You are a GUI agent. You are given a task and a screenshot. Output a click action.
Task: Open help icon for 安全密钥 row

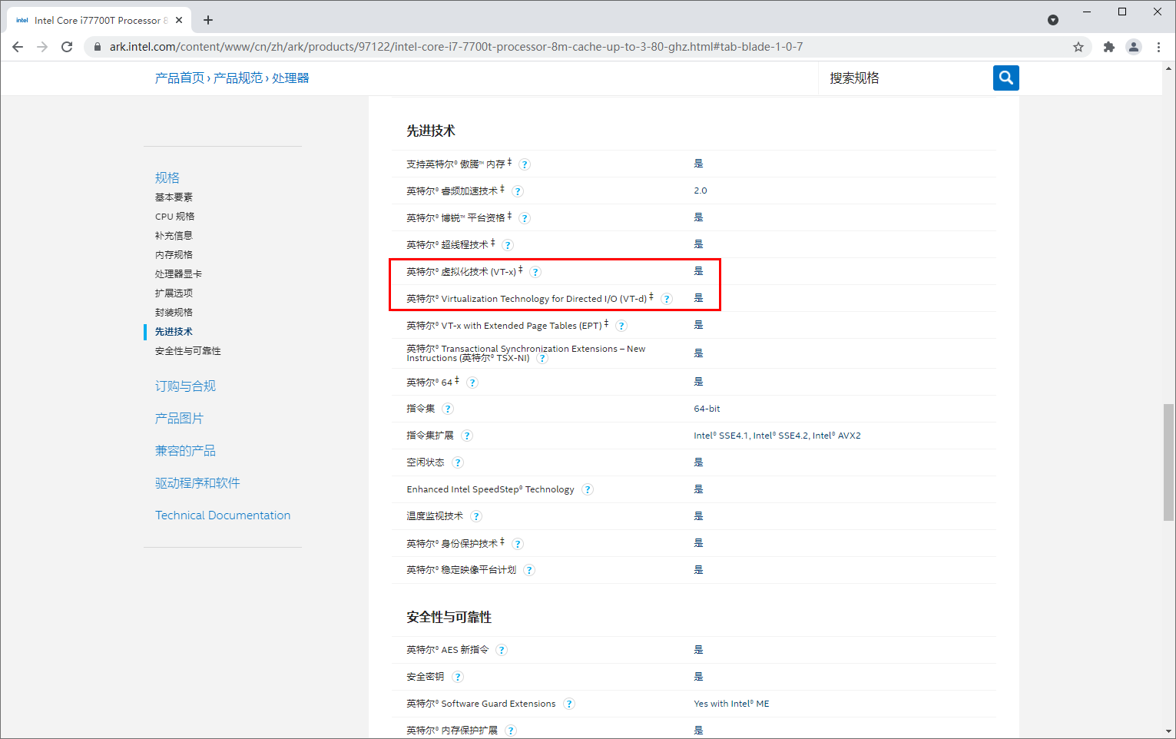coord(458,677)
